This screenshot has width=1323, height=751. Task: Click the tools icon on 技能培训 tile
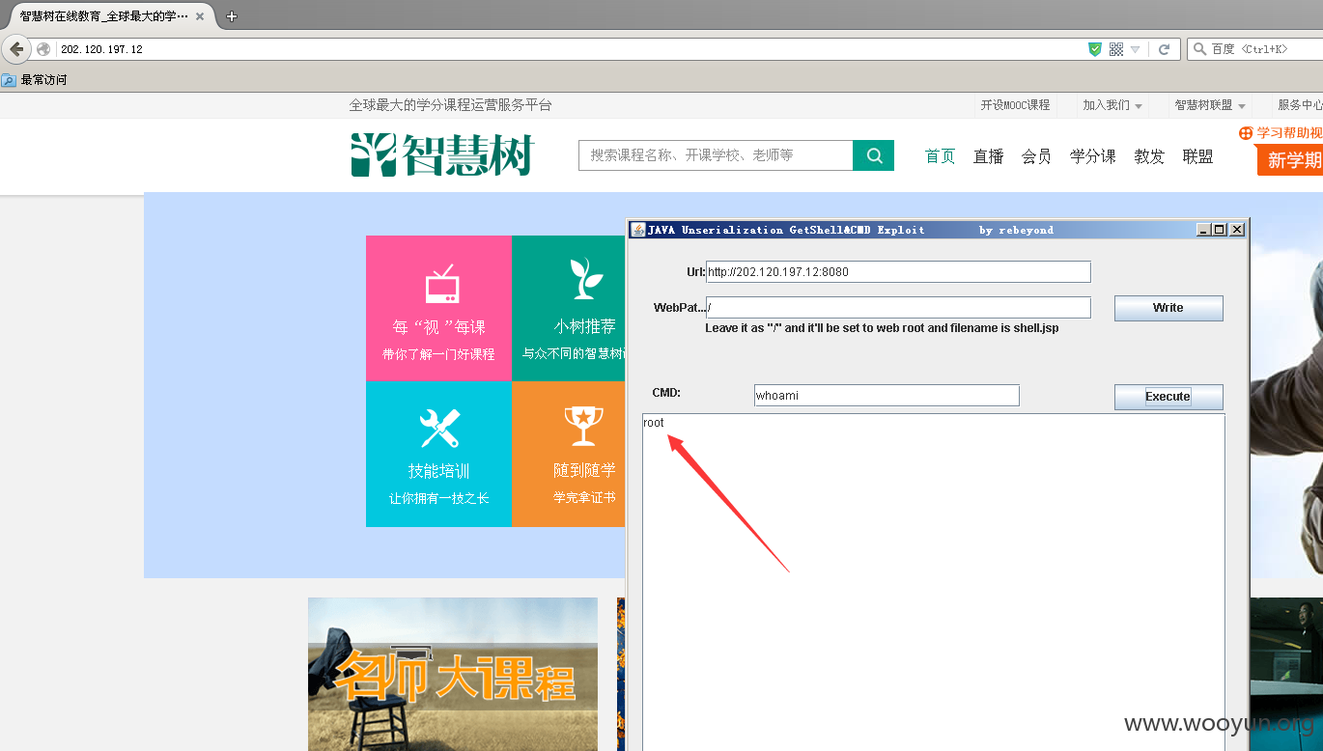[x=439, y=429]
